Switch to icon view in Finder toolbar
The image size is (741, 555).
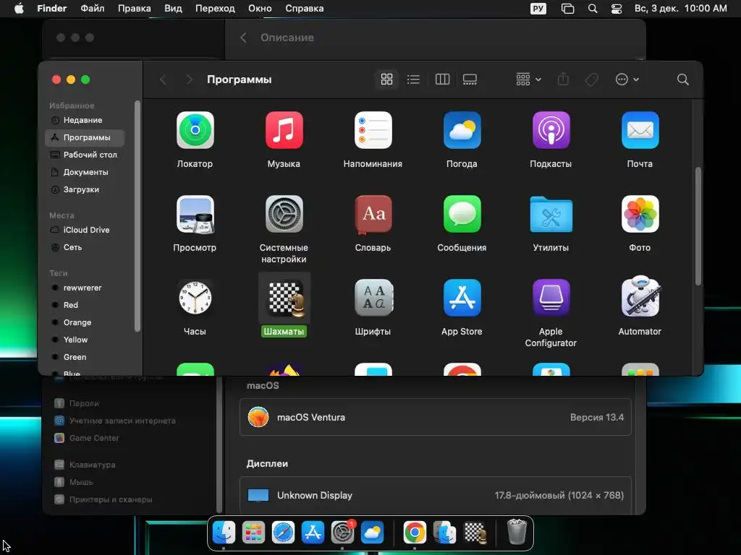(386, 79)
